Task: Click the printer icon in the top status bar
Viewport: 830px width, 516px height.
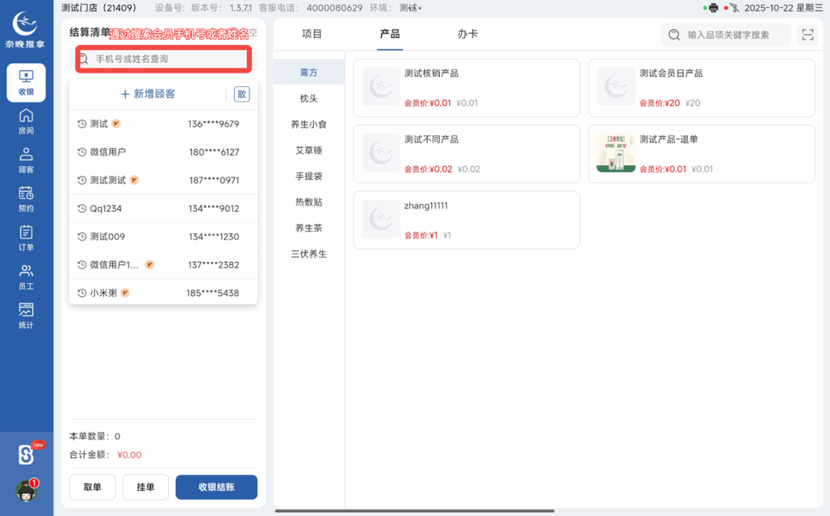Action: coord(715,8)
